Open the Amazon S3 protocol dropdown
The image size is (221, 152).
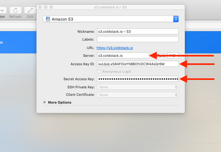point(111,19)
